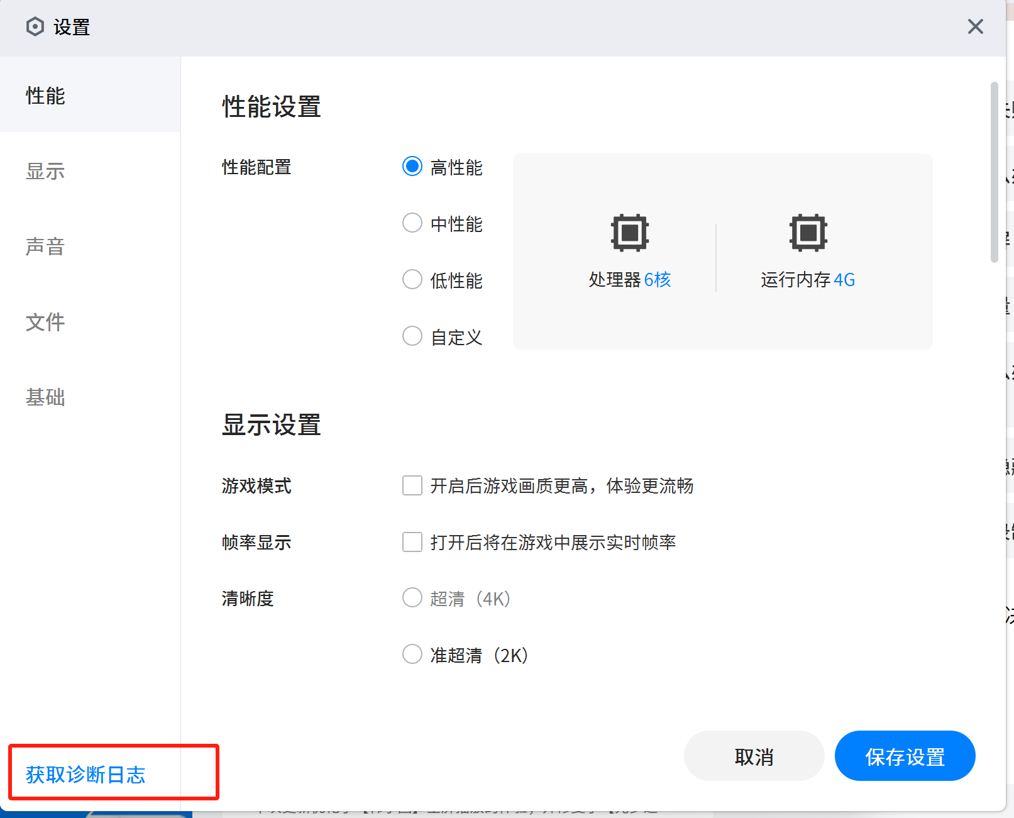Image resolution: width=1014 pixels, height=818 pixels.
Task: Open the 性能 sidebar tab
Action: click(x=90, y=95)
